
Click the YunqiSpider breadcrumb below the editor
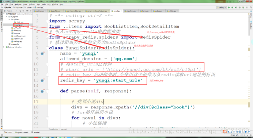click(53, 129)
